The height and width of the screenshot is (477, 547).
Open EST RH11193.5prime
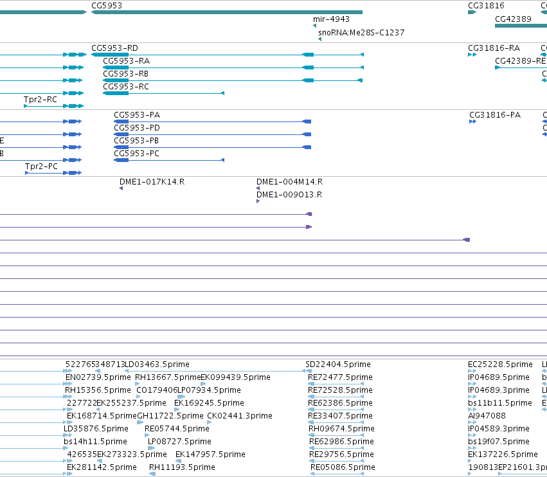182,467
